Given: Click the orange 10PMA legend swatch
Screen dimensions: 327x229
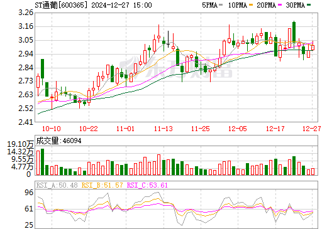Looking at the screenshot, I should 251,5.
